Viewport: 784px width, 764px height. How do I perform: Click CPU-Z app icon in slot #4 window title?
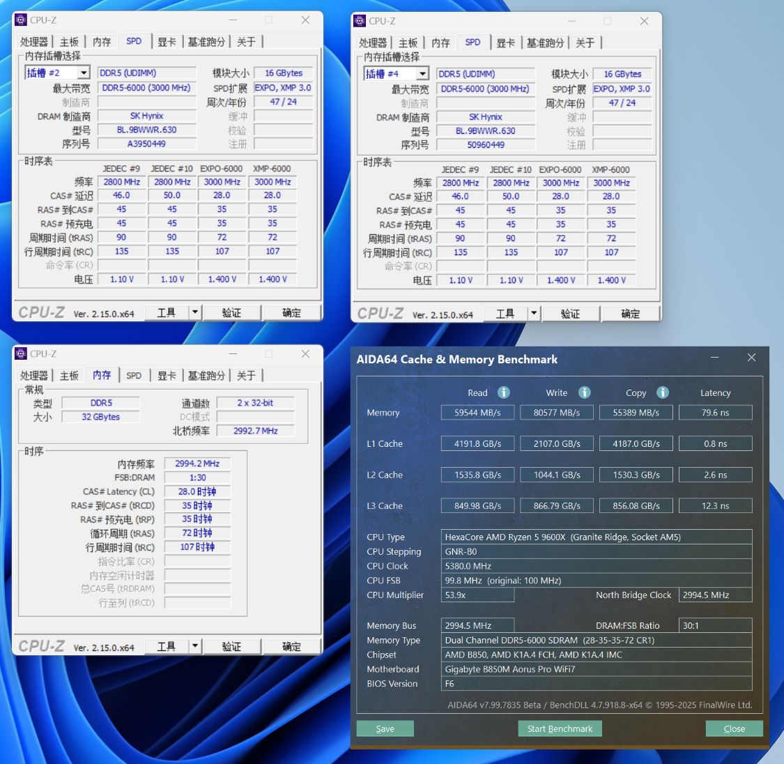(360, 21)
